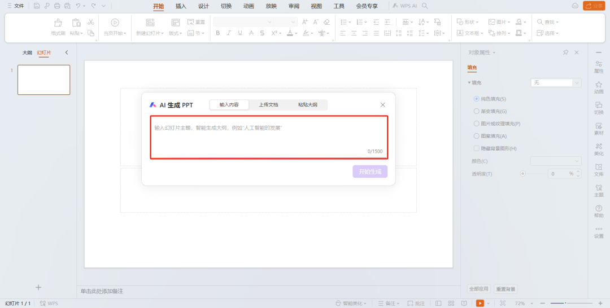Open the 智能美化 dropdown in status bar
Screen dimensions: 610x308
point(351,303)
